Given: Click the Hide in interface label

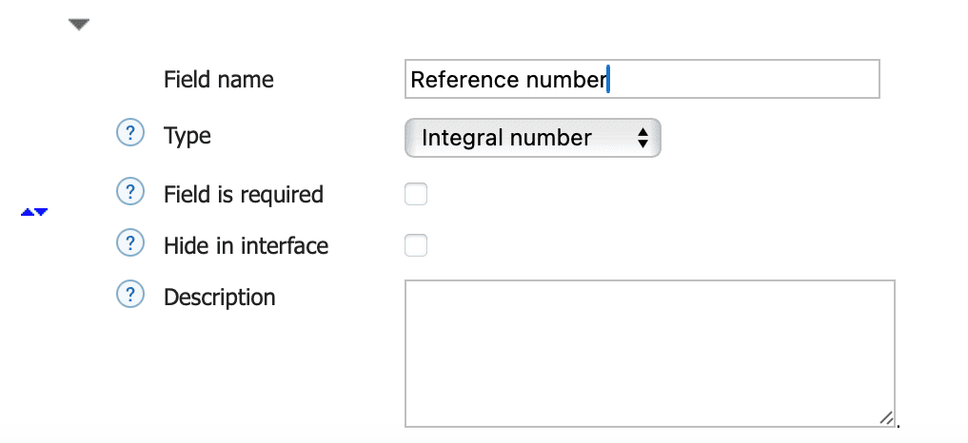Looking at the screenshot, I should click(246, 246).
